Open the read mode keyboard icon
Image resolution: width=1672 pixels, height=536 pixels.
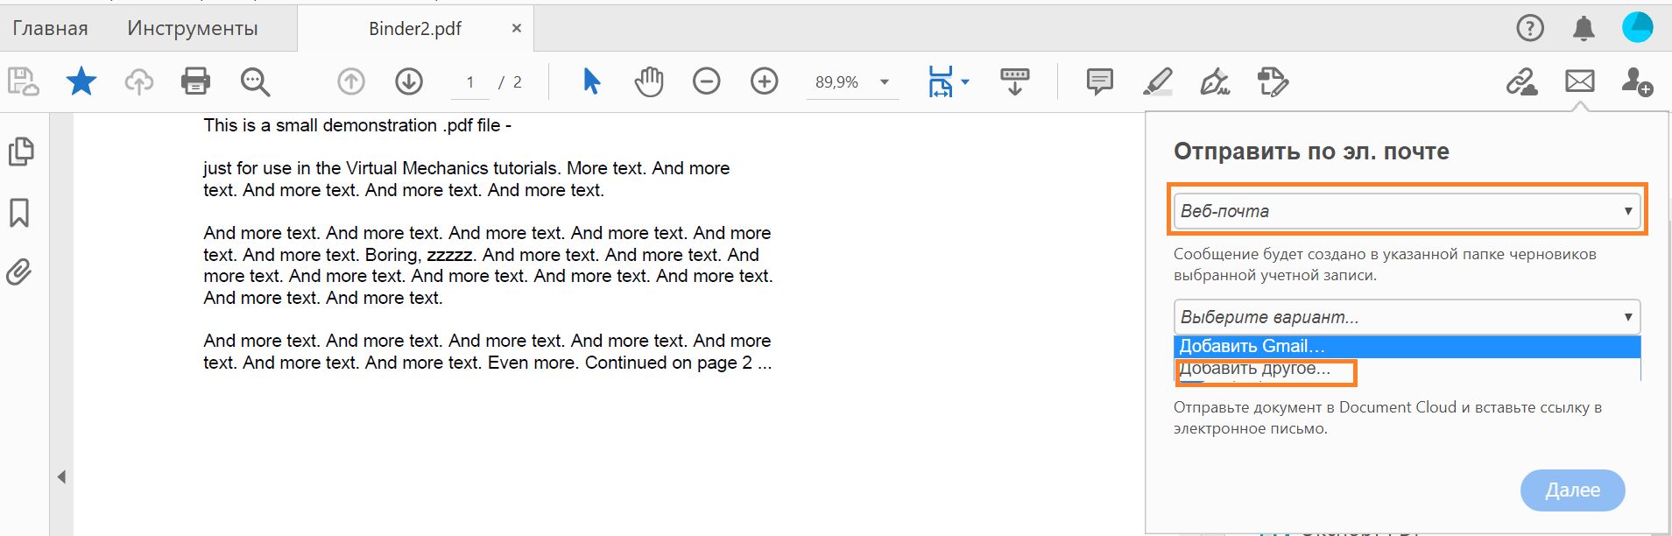[1015, 81]
